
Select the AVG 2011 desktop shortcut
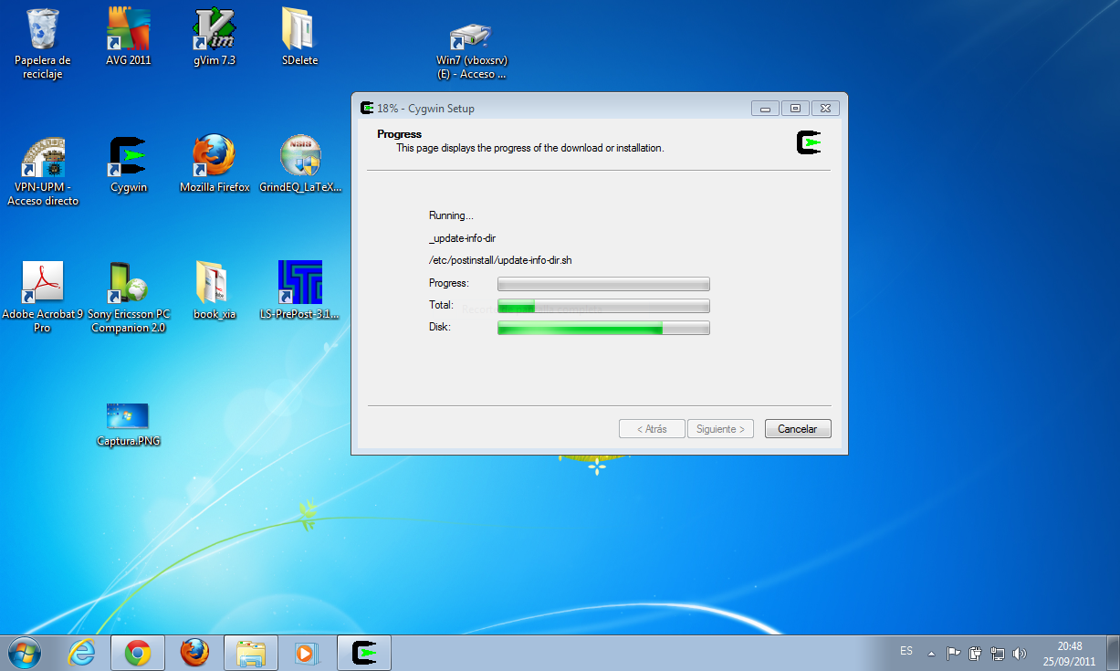(x=129, y=37)
